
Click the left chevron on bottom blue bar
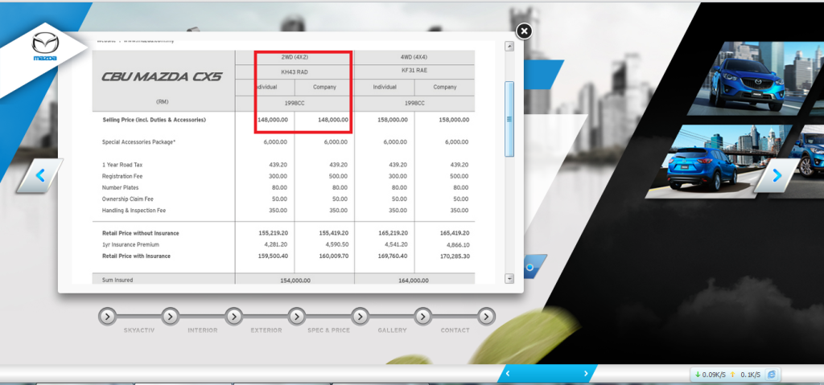tap(508, 374)
